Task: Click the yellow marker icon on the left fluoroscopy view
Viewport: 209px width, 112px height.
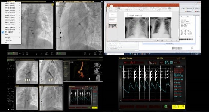Action: pos(53,4)
